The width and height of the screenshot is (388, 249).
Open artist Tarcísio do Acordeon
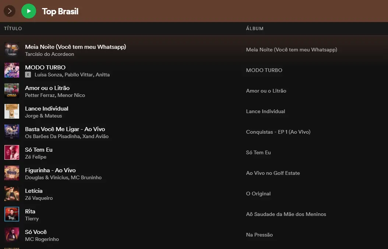pos(49,54)
